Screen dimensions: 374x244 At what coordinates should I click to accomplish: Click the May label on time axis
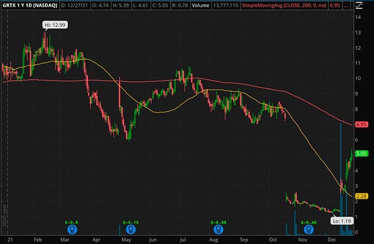click(x=126, y=240)
